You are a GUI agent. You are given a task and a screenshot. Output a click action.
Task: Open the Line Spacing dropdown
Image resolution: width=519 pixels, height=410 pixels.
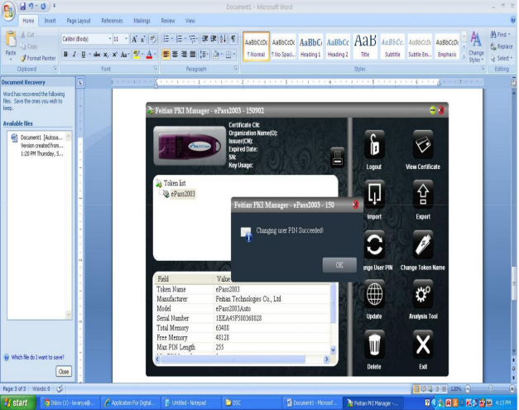[x=204, y=55]
